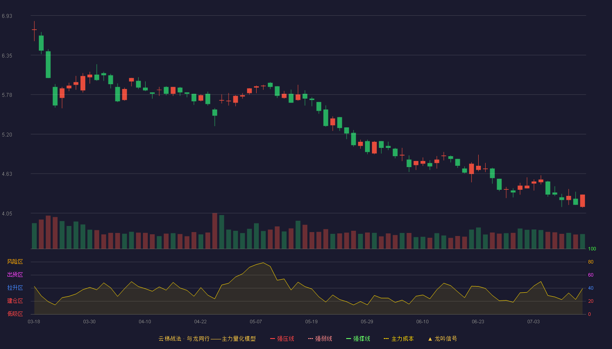Click the blue 40 indicator axis value

[x=591, y=288]
